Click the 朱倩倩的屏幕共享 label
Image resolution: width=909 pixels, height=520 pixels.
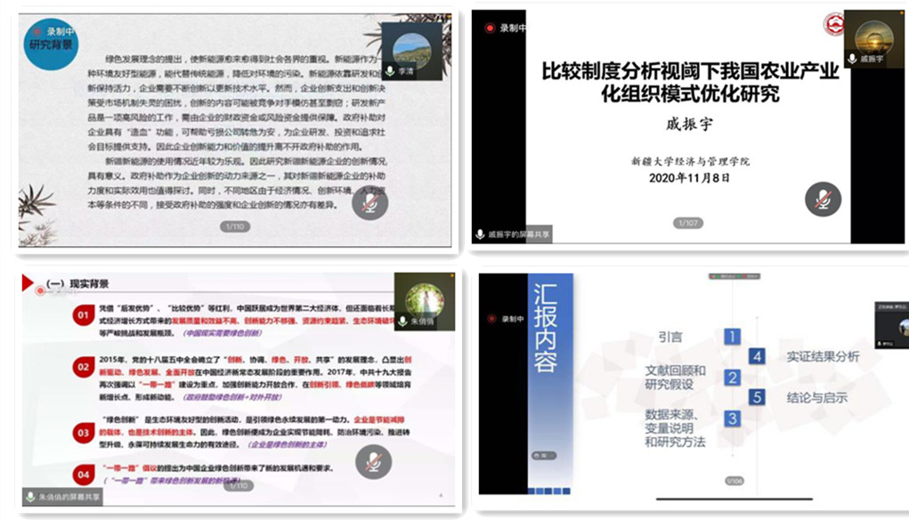62,497
